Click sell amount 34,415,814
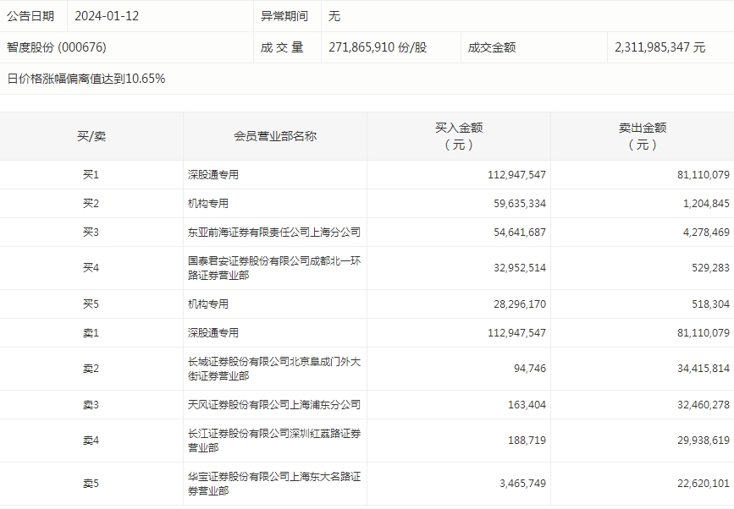734x509 pixels. (x=704, y=369)
